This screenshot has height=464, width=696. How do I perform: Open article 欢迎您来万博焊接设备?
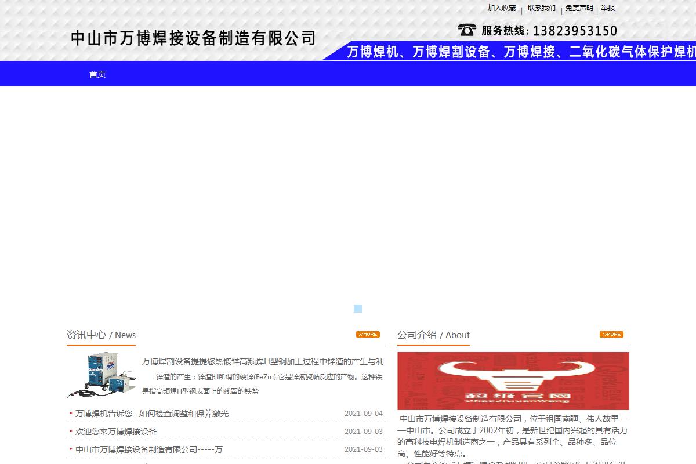point(116,432)
